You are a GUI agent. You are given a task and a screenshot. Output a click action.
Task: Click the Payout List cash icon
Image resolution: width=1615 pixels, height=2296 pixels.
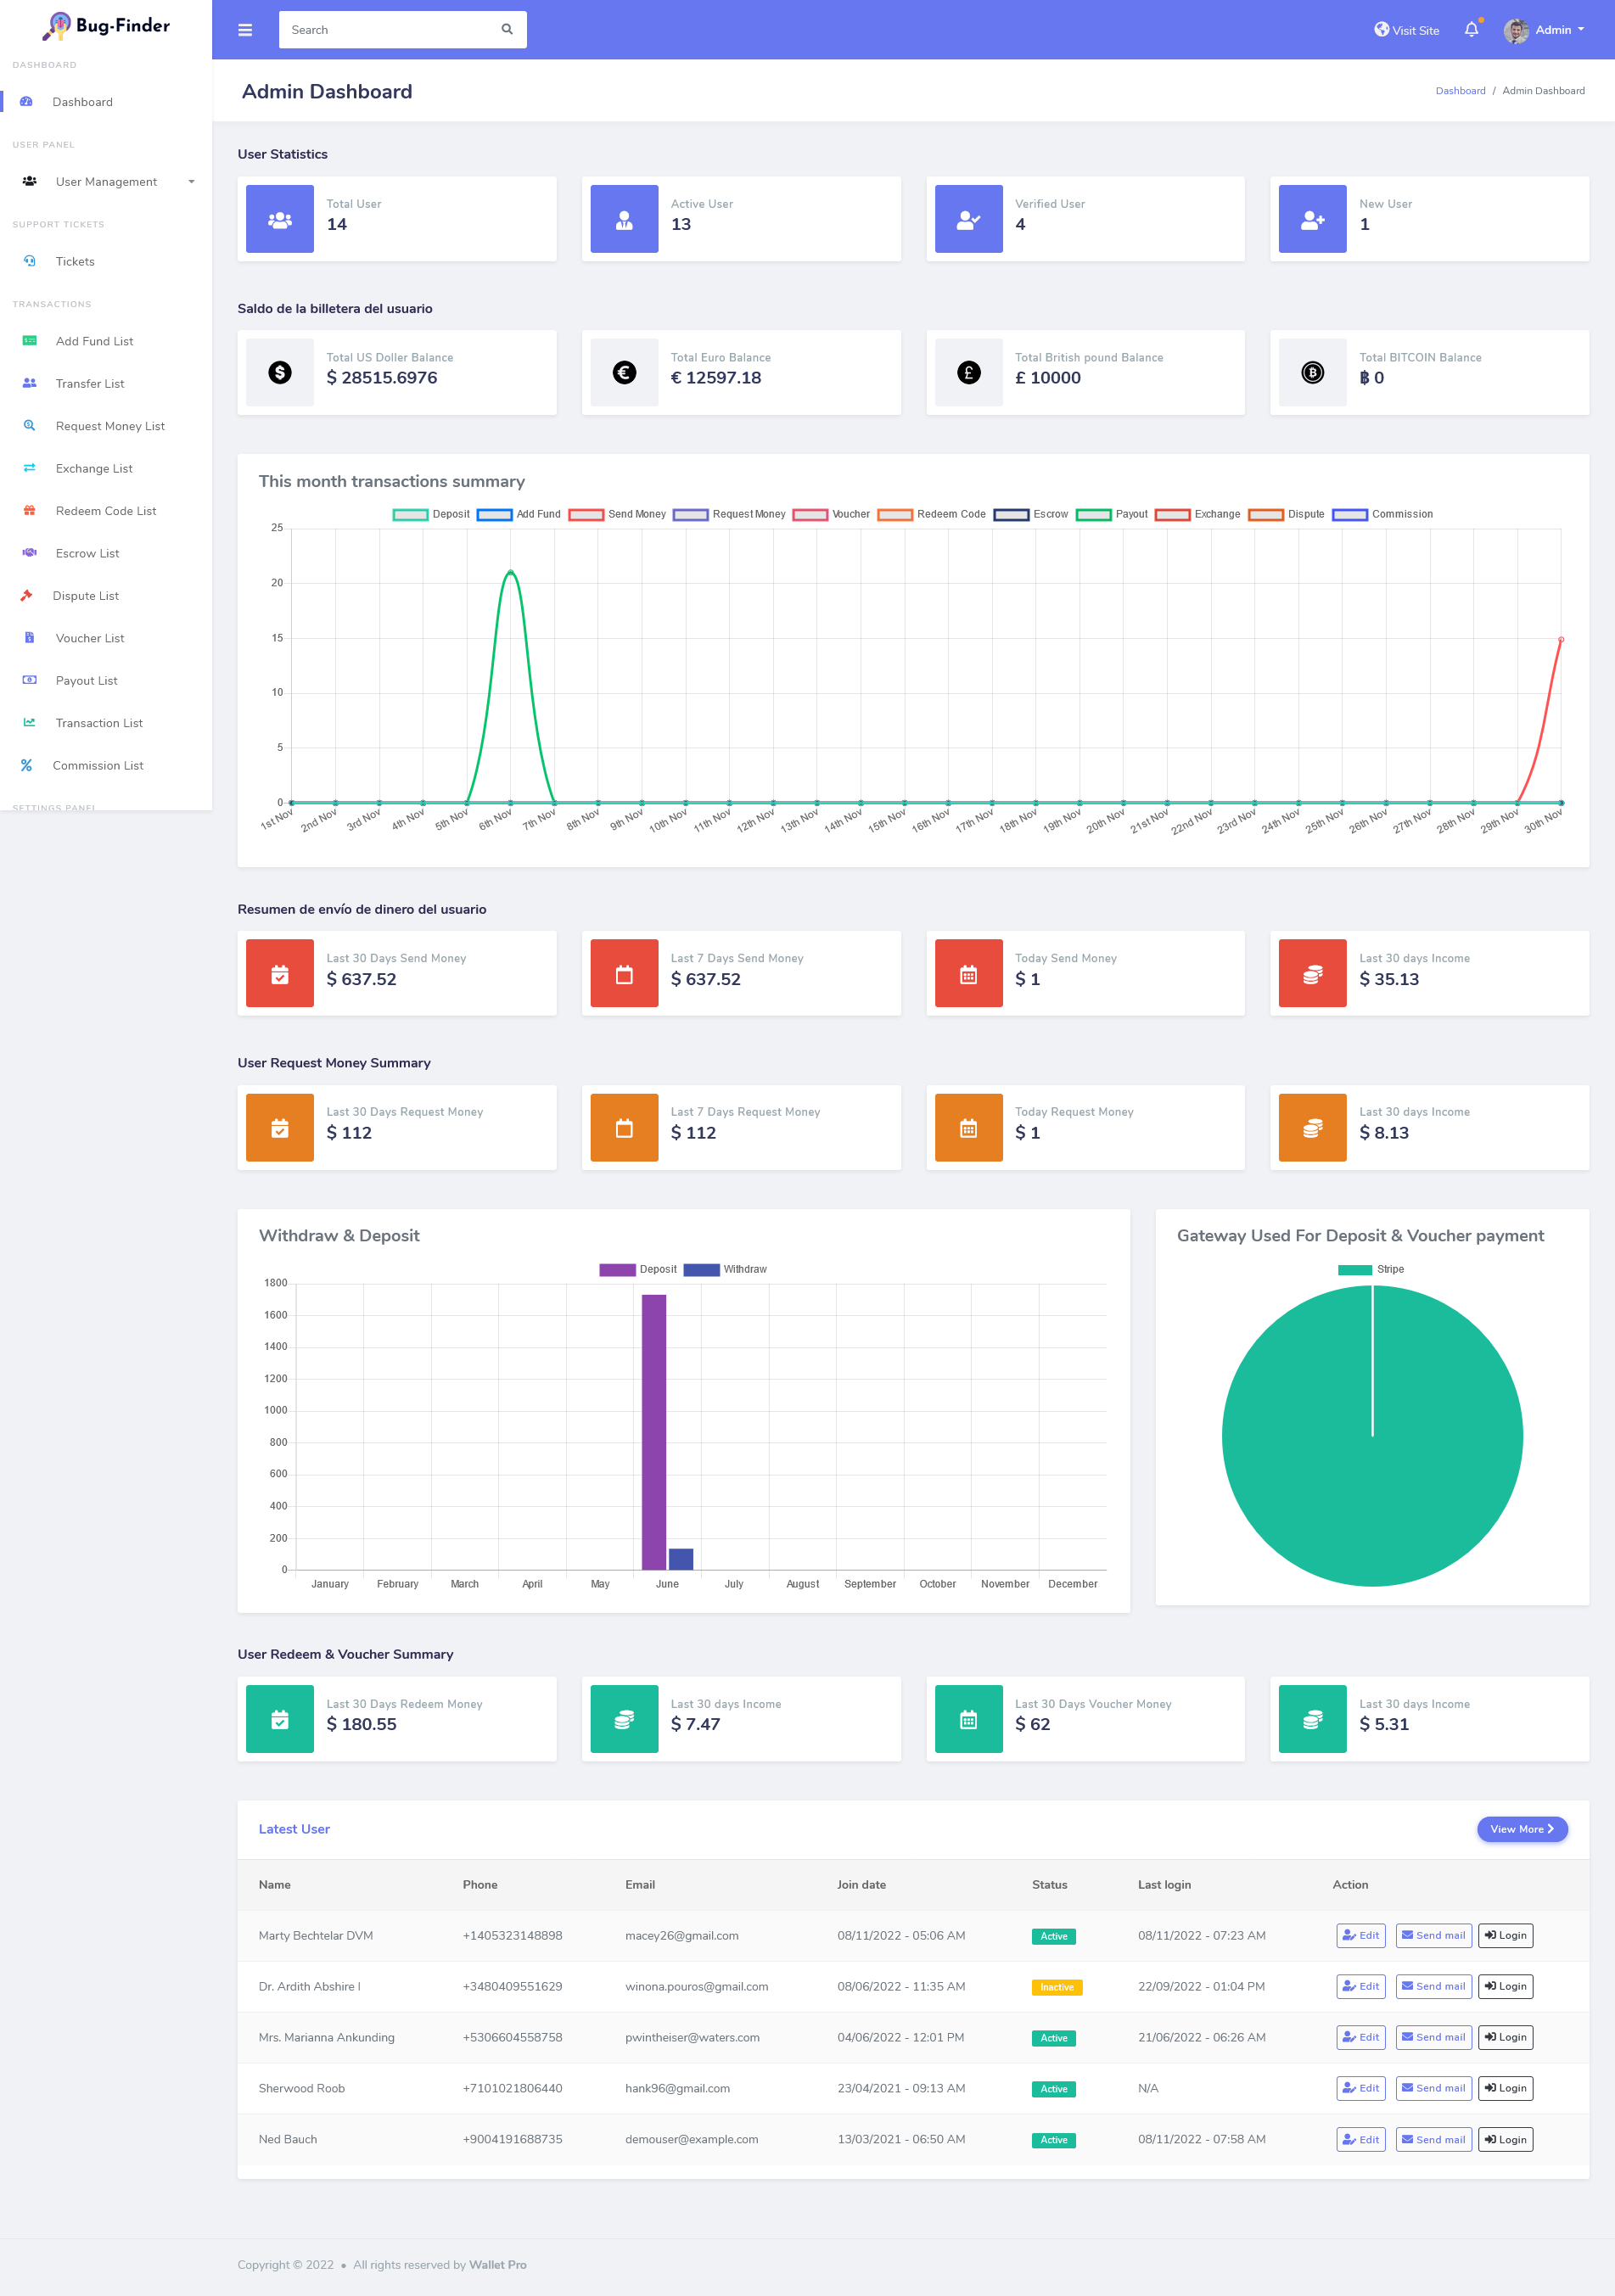30,680
